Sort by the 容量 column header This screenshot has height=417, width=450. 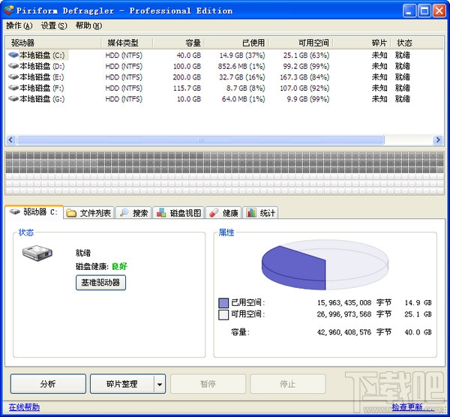[178, 43]
